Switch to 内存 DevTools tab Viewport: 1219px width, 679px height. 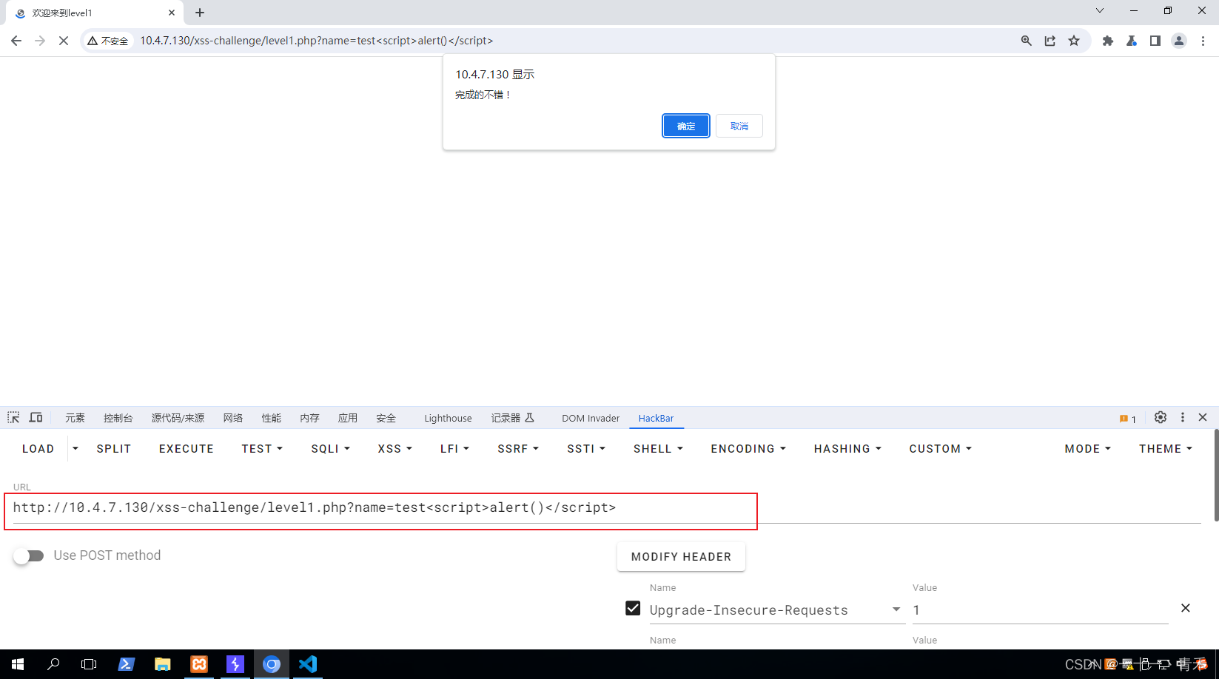pyautogui.click(x=310, y=418)
